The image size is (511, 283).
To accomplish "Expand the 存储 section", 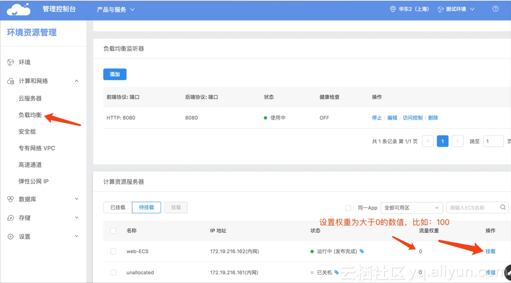I will [x=77, y=217].
